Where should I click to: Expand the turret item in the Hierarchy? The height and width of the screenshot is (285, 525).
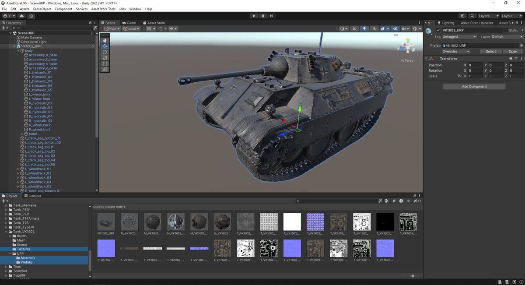coord(22,134)
